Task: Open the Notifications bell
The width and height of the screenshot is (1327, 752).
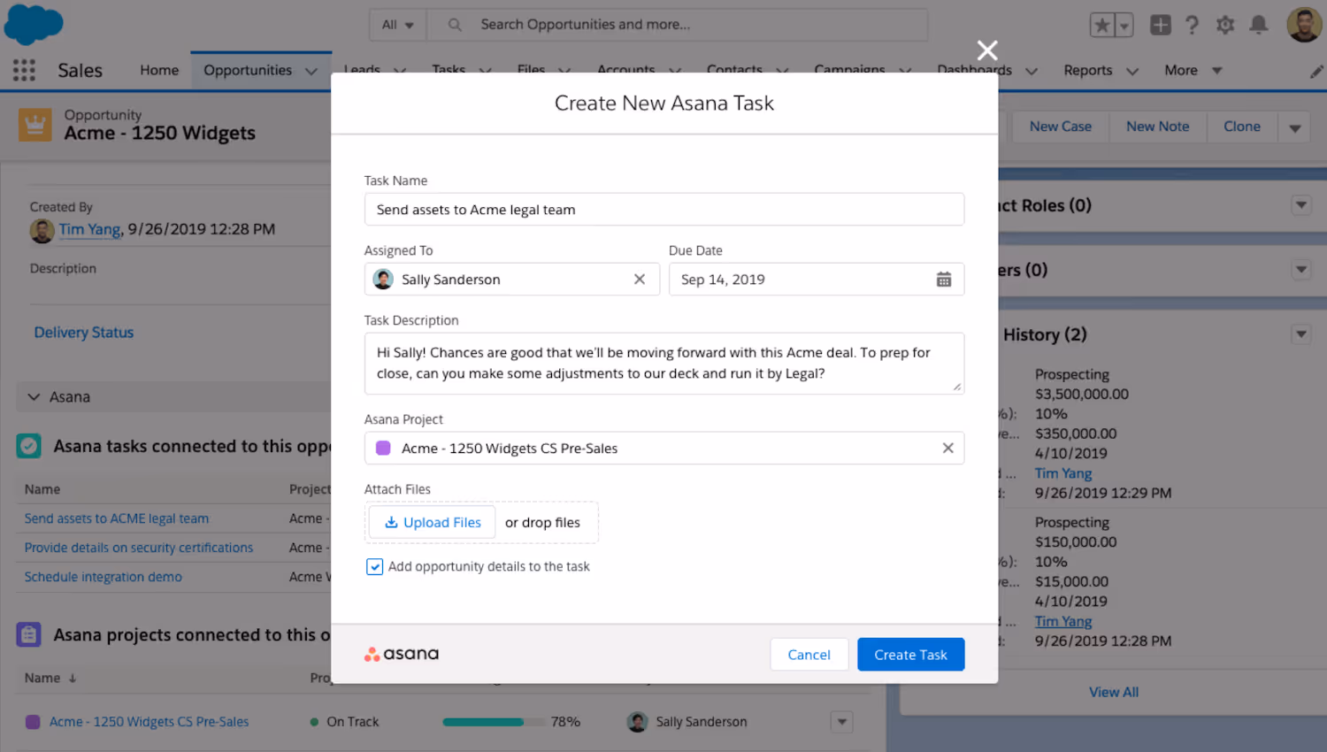Action: point(1258,25)
